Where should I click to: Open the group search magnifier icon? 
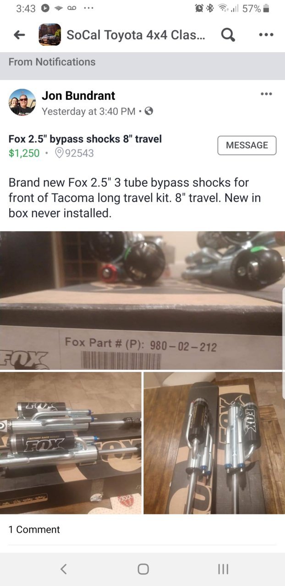tap(228, 35)
